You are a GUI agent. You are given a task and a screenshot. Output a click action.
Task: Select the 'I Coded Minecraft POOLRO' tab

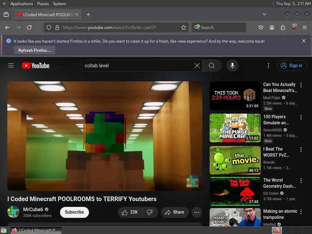point(48,15)
